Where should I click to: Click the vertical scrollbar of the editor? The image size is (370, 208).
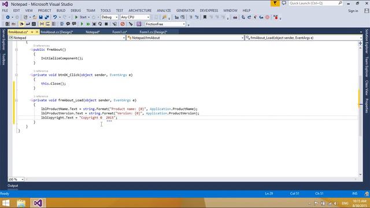[x=360, y=106]
